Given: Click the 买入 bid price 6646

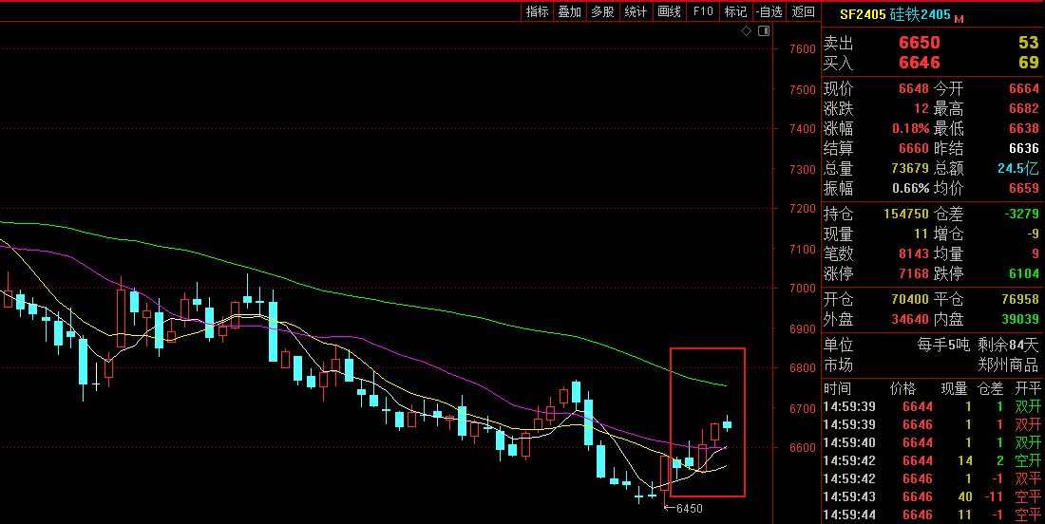Looking at the screenshot, I should click(919, 63).
